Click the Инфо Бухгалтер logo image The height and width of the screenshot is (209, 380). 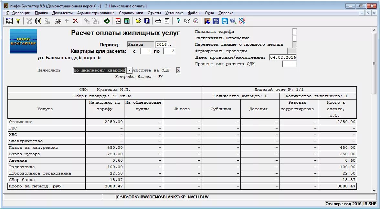click(x=23, y=41)
